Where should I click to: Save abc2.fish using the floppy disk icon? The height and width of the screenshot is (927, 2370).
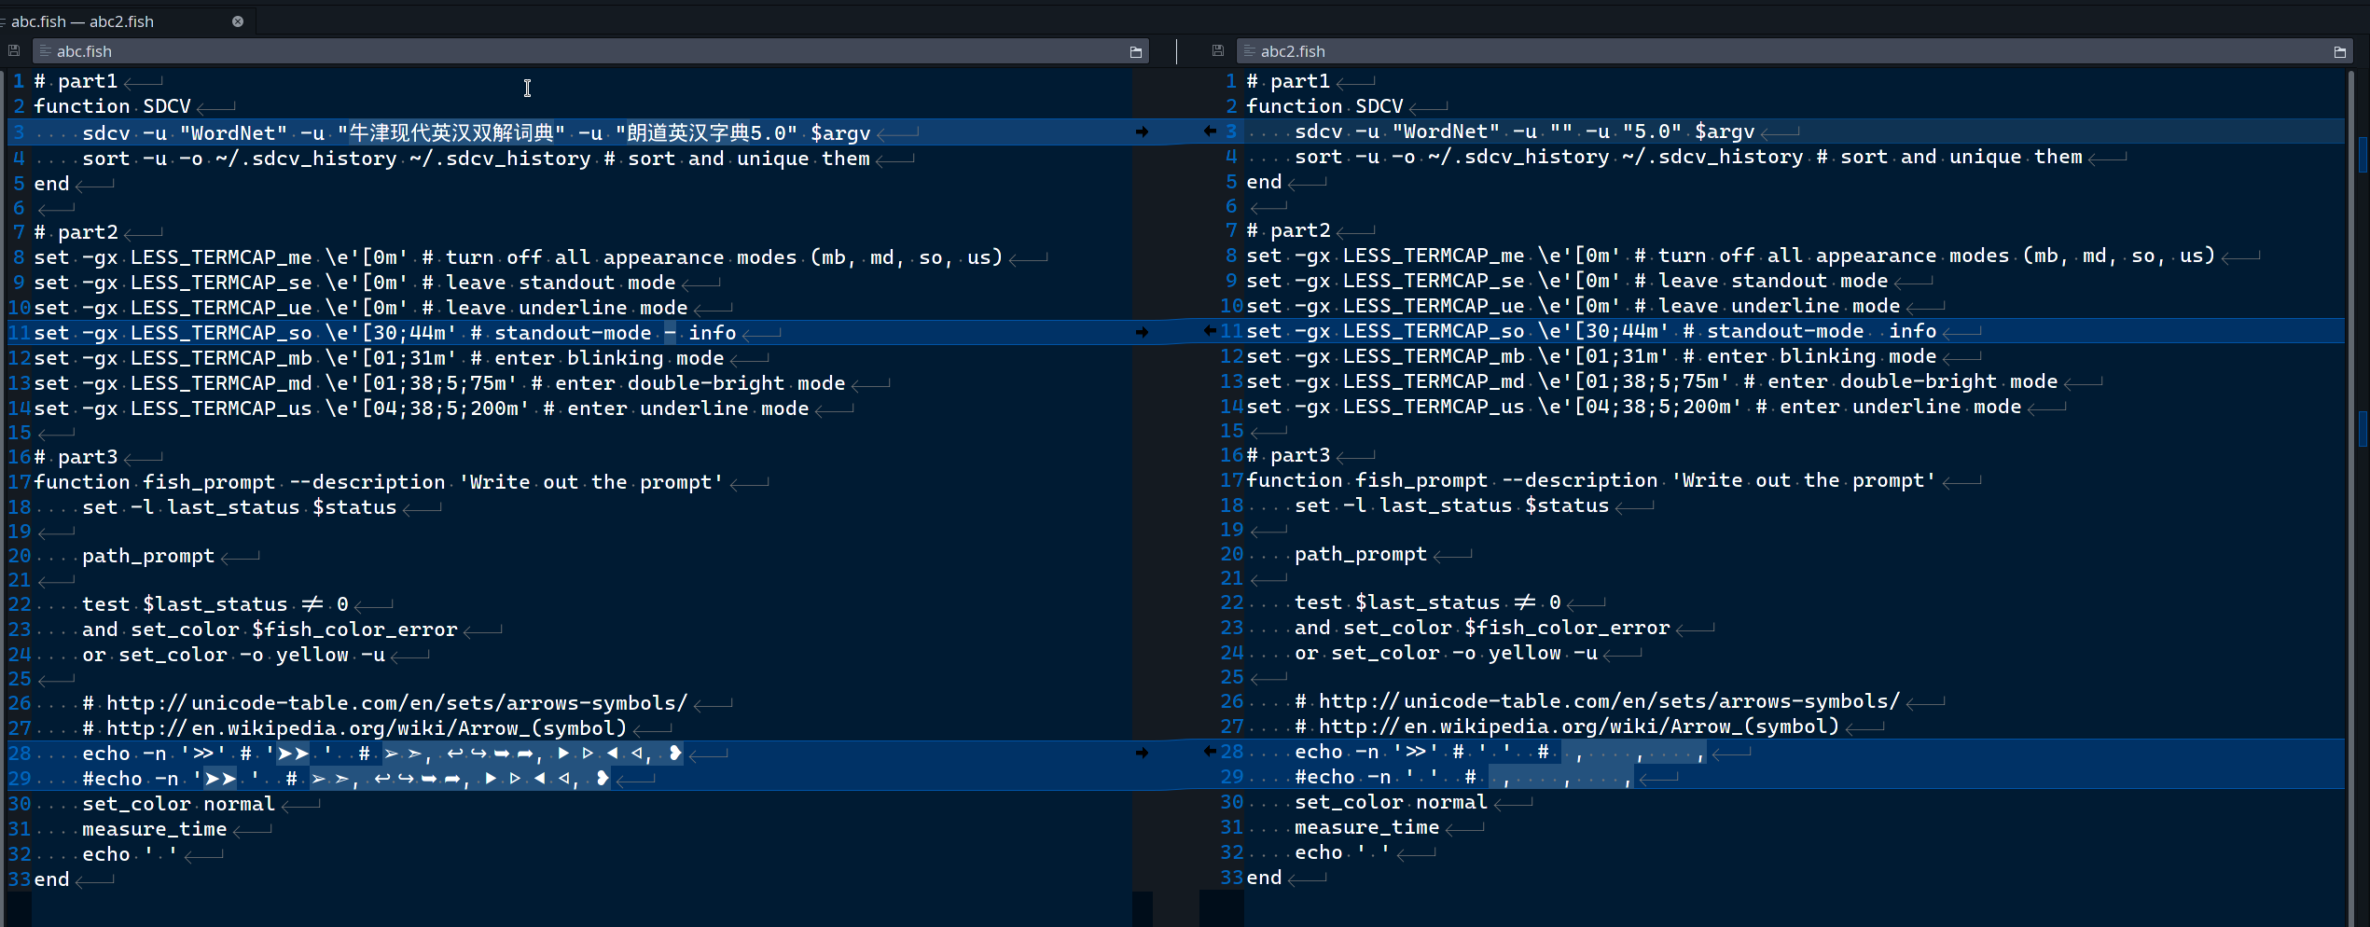[1218, 50]
